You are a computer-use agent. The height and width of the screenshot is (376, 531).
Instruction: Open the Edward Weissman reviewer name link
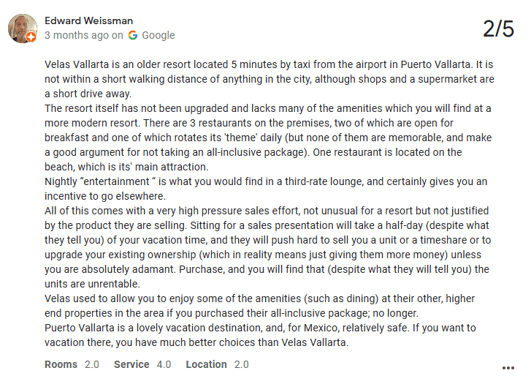point(88,20)
